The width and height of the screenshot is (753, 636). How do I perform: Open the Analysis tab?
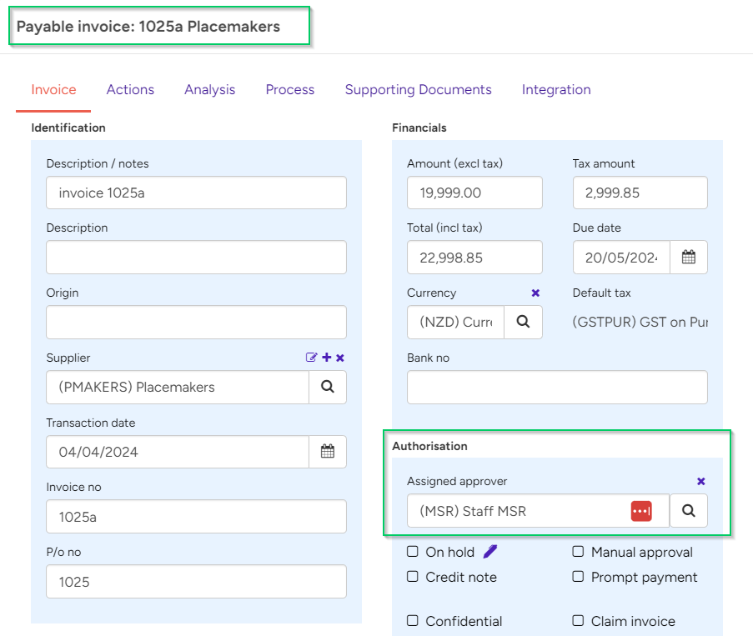tap(210, 90)
